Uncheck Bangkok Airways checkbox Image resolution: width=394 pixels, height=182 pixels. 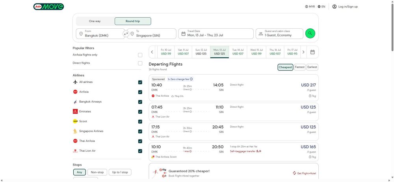[x=140, y=102]
